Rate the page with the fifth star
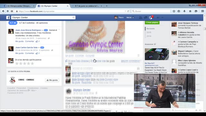Image resolution: width=206 pixels, height=116 pixels. [33, 63]
